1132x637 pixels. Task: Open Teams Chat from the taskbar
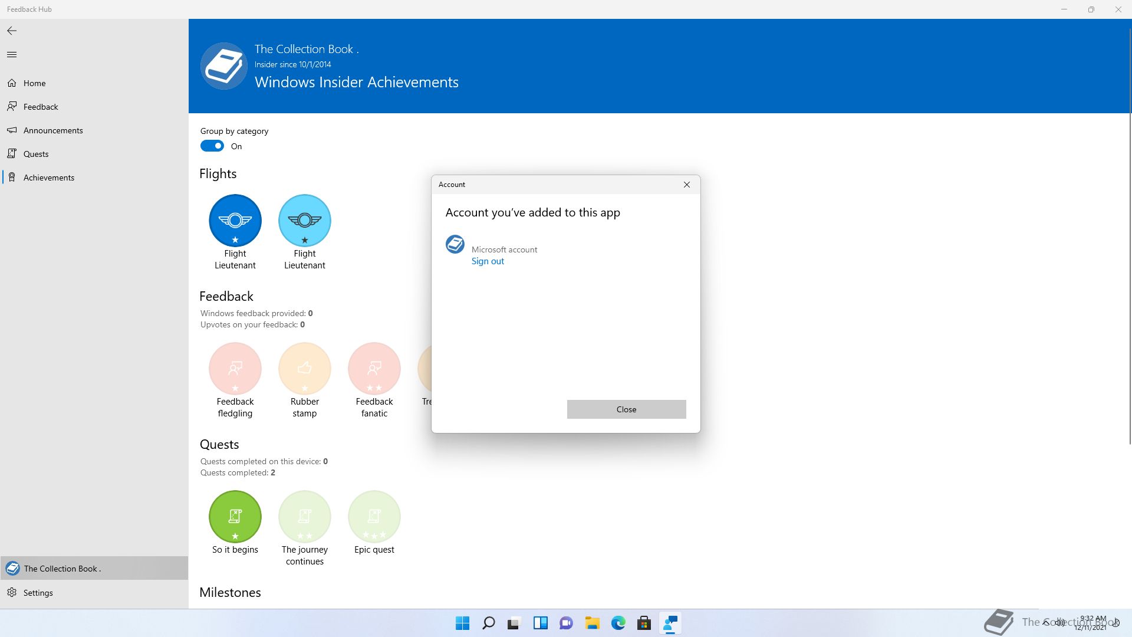coord(567,623)
